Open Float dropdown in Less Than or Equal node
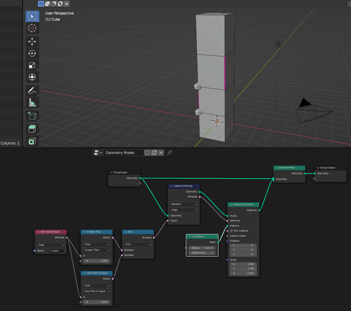The height and width of the screenshot is (311, 351). click(x=96, y=286)
